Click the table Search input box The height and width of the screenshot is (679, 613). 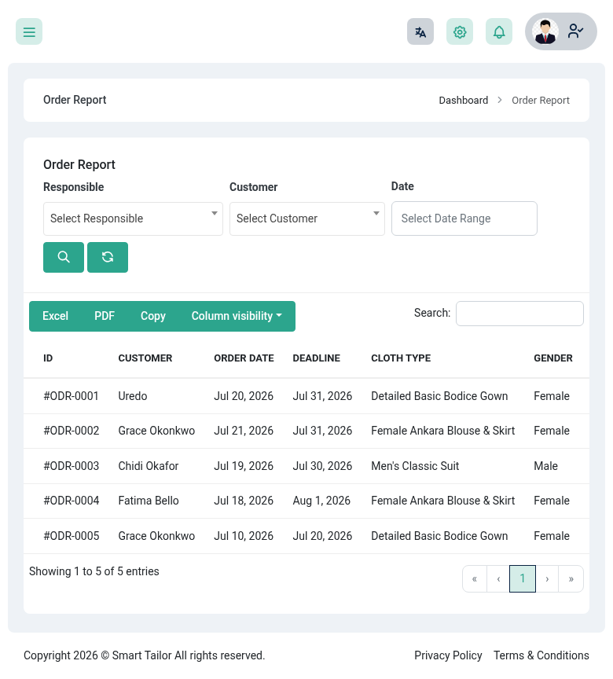[x=519, y=314]
